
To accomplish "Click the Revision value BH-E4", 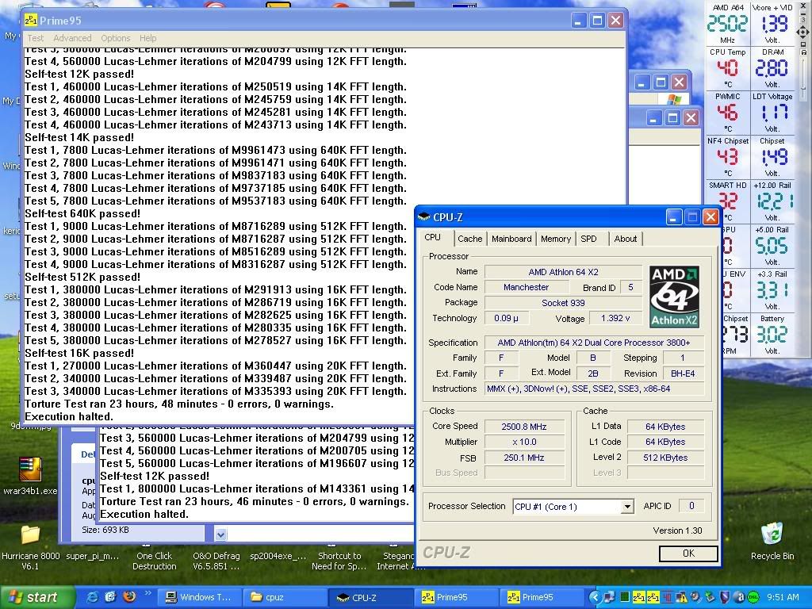I will (x=683, y=373).
